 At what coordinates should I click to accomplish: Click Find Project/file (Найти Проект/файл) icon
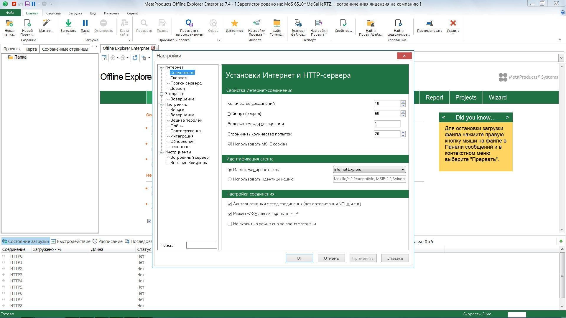pyautogui.click(x=371, y=23)
